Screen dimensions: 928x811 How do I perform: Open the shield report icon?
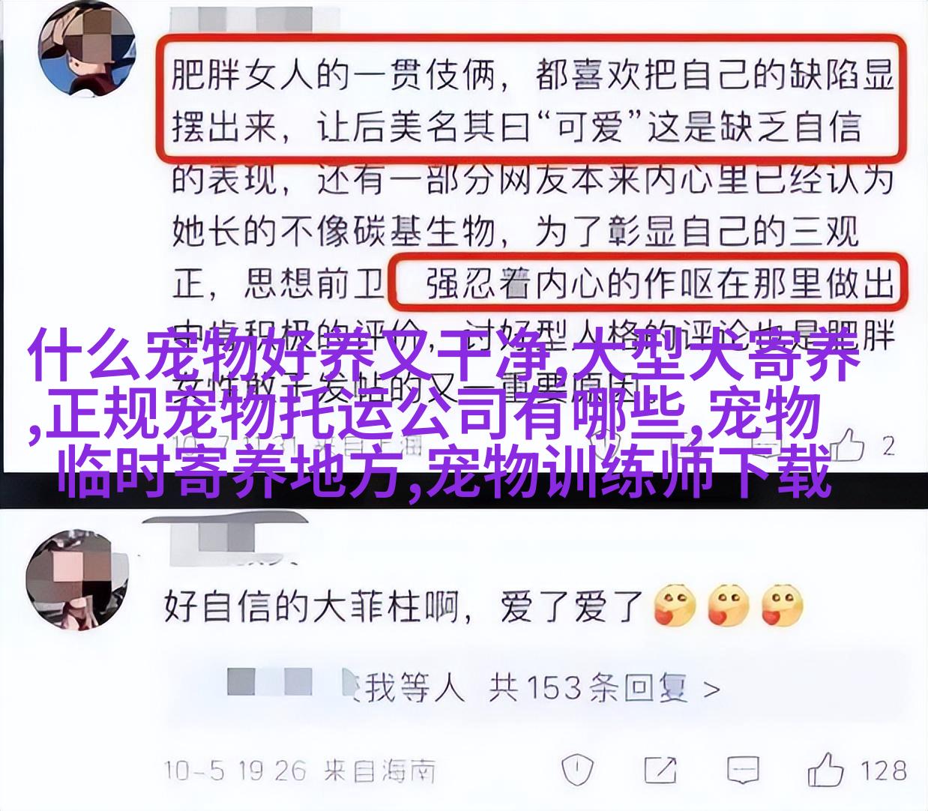(x=578, y=770)
